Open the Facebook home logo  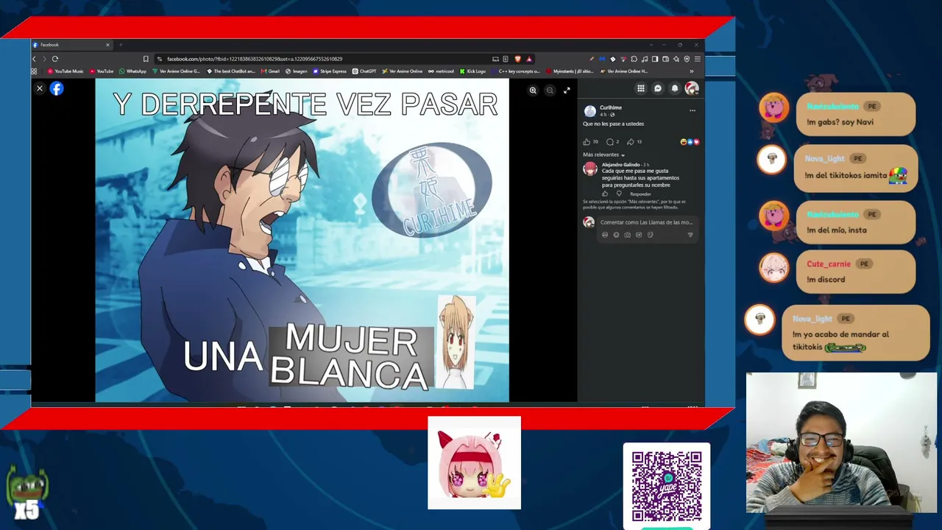click(x=57, y=88)
